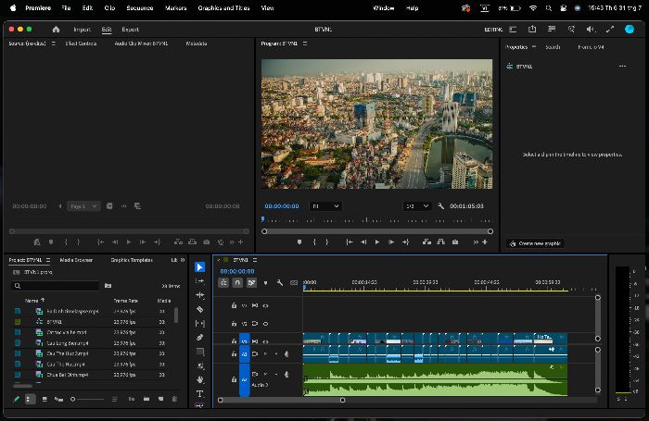Screen dimensions: 649x421
Task: Toggle Project panel write lock pencil
Action: [x=16, y=399]
